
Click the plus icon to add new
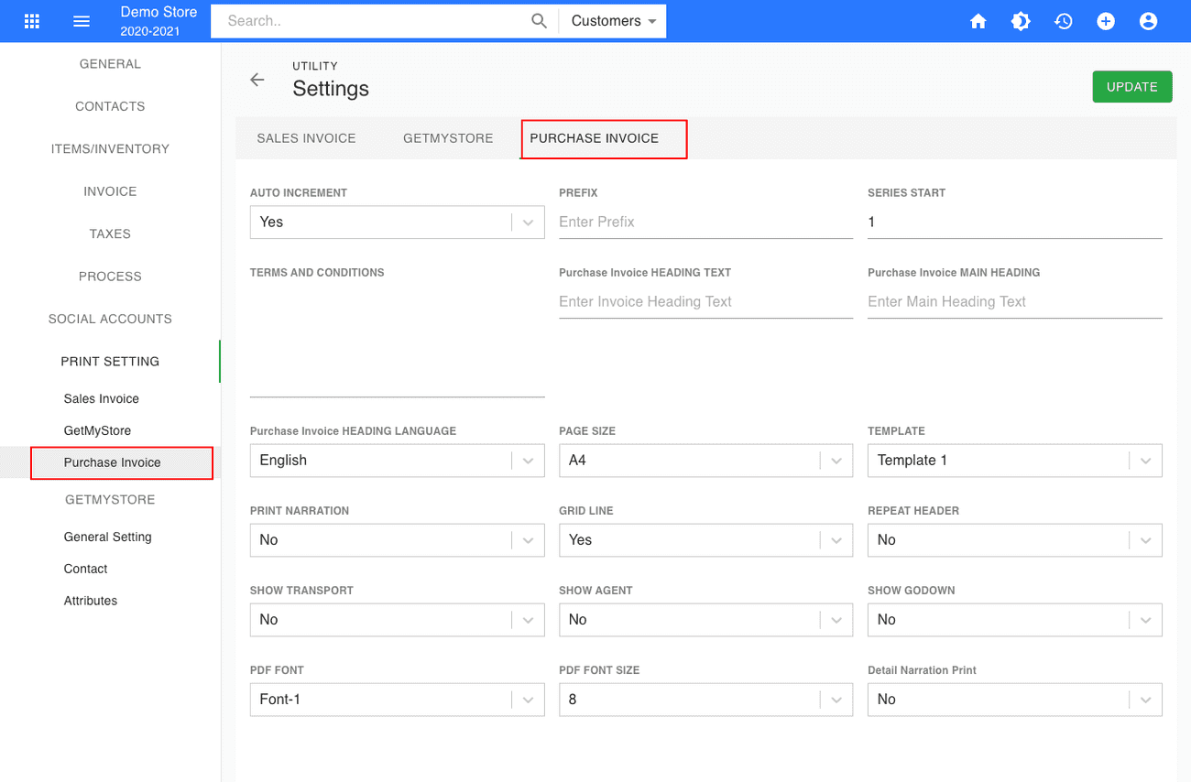pyautogui.click(x=1106, y=20)
